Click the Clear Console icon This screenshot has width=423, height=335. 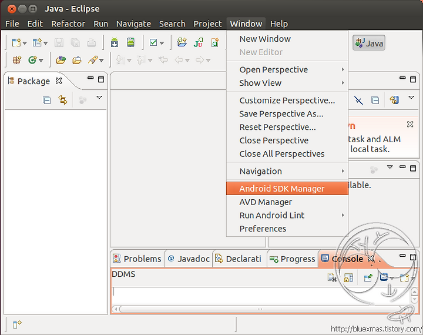[x=332, y=277]
